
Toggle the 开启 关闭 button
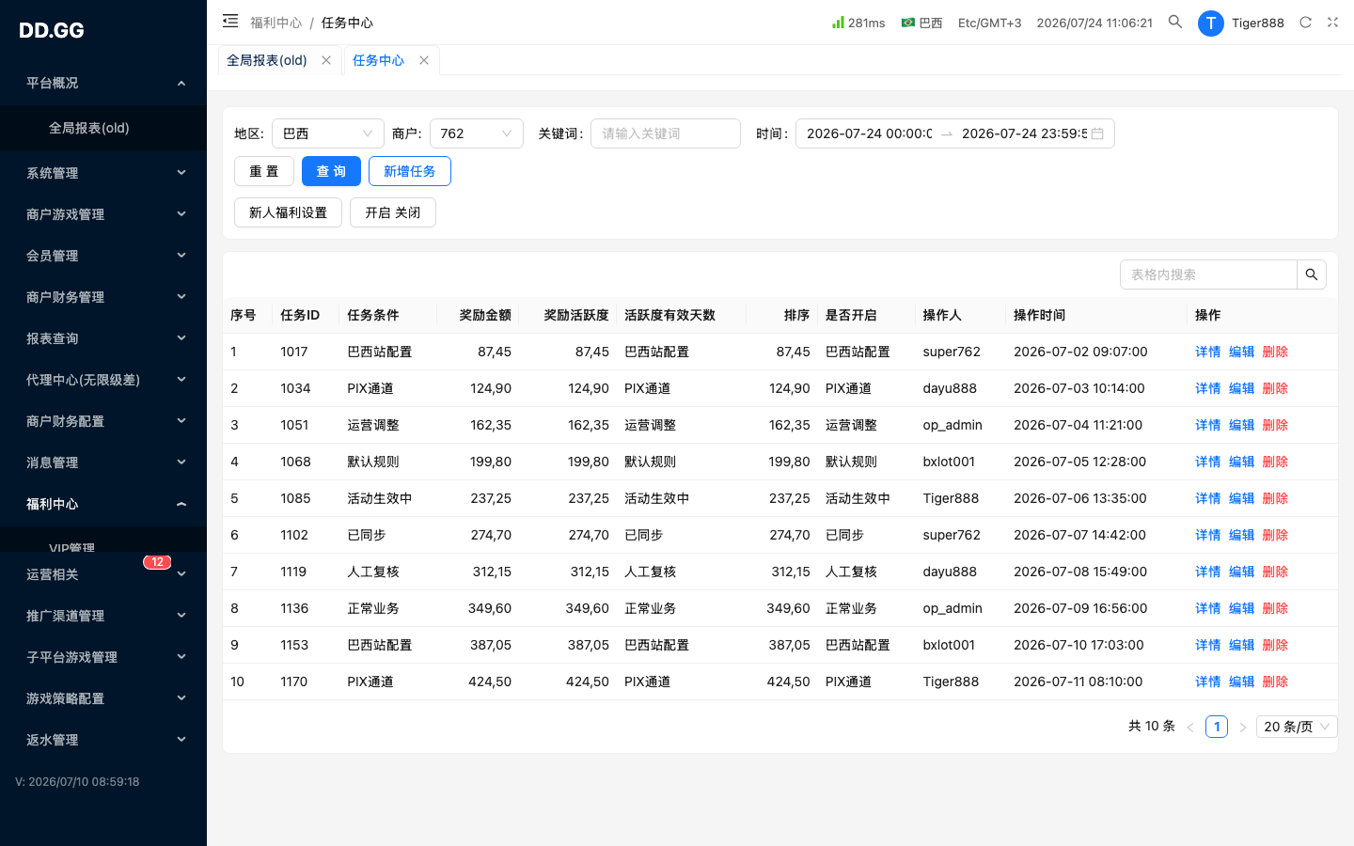tap(393, 212)
